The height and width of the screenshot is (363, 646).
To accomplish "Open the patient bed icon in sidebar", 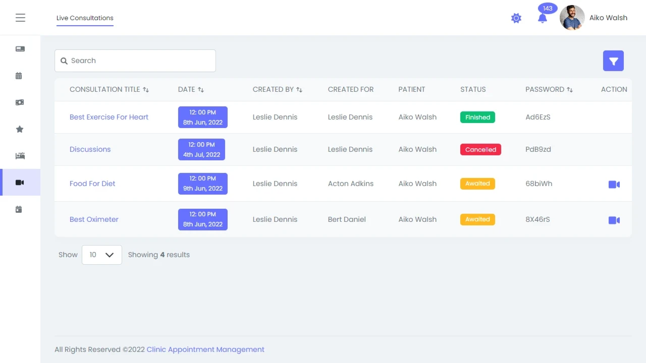I will pos(20,156).
